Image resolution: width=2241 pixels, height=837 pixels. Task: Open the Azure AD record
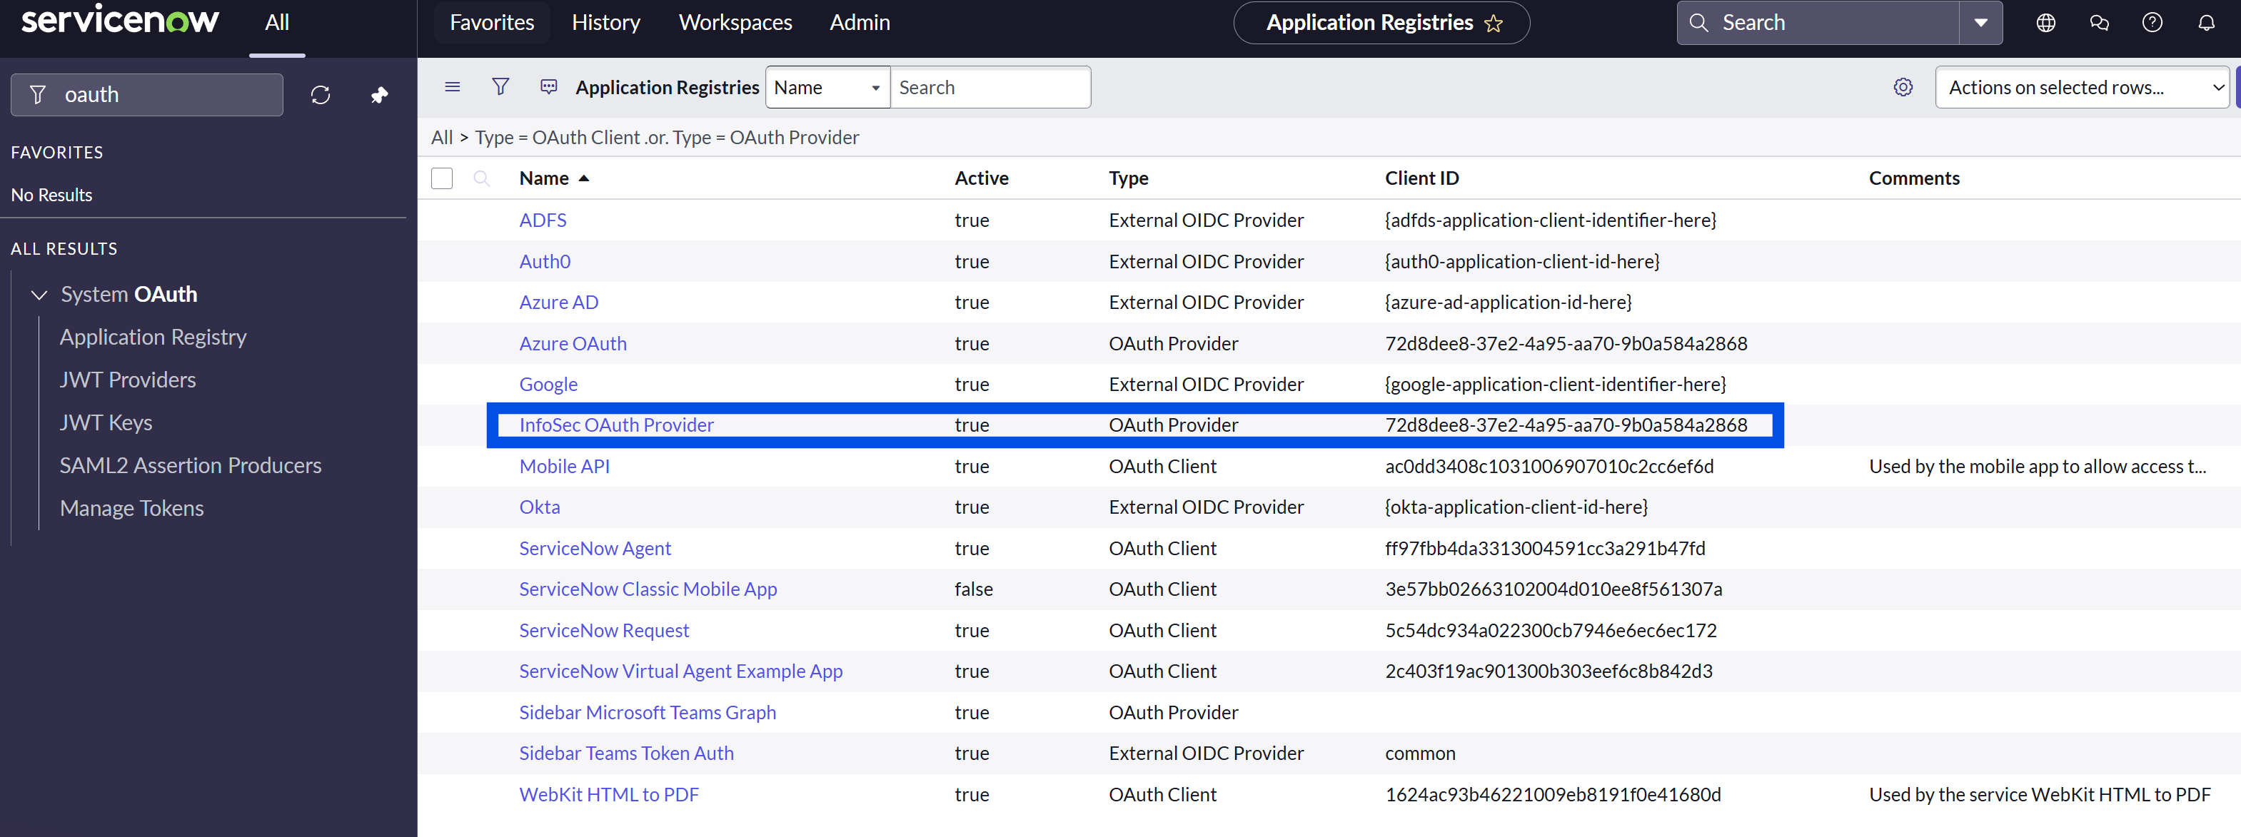point(558,303)
